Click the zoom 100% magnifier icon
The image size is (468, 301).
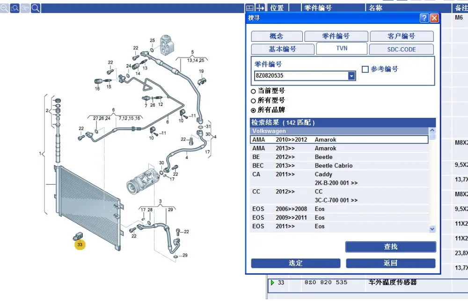(25, 8)
